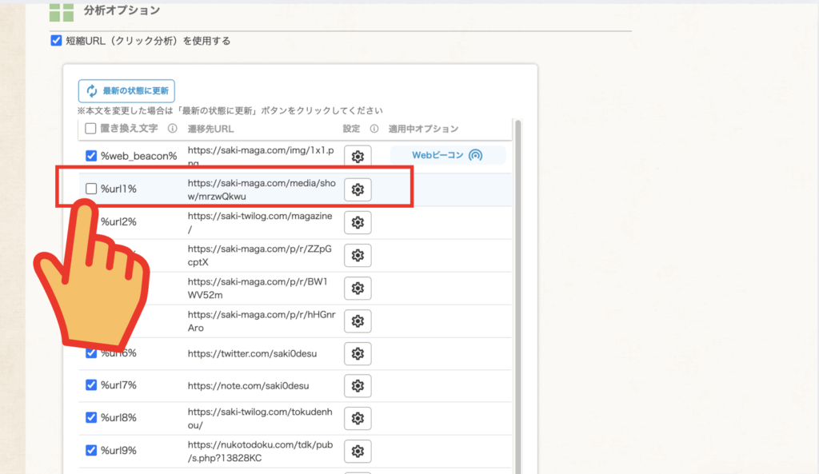Open settings gear for %web_beacon% row

tap(358, 156)
